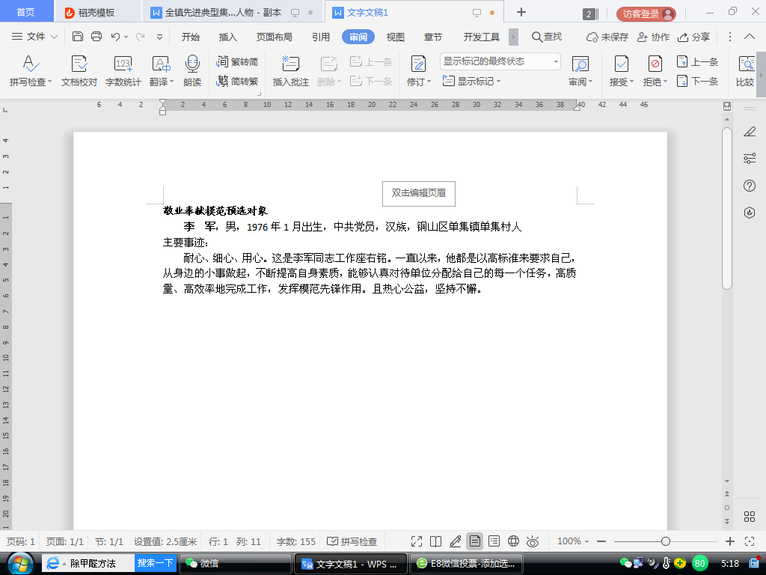
Task: Click the vertical scrollbar thumb
Action: tap(727, 209)
